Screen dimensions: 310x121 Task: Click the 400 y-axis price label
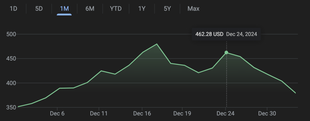(x=12, y=83)
